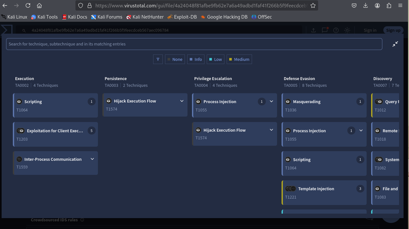Viewport: 409px width, 229px height.
Task: Select the Privilege Escalation tactic heading
Action: point(213,78)
